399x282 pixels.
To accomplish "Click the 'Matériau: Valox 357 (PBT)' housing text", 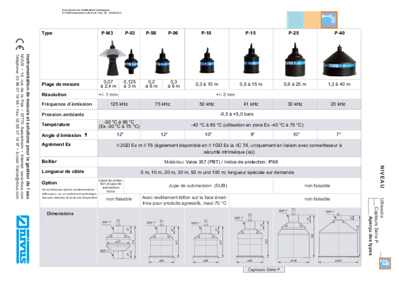I will point(221,162).
